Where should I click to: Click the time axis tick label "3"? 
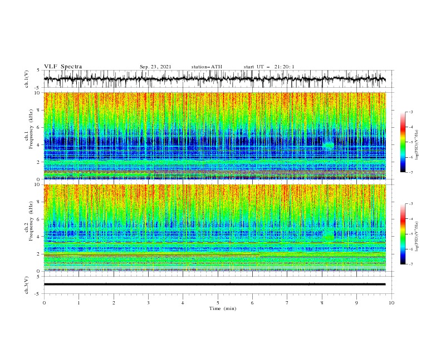[148, 303]
